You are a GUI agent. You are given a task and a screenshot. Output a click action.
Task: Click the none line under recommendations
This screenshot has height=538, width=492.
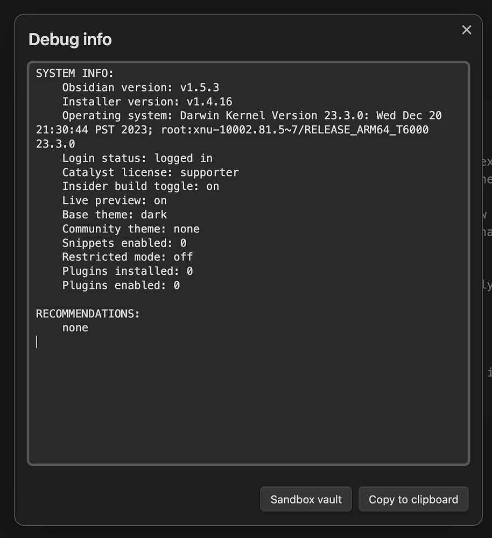point(75,327)
